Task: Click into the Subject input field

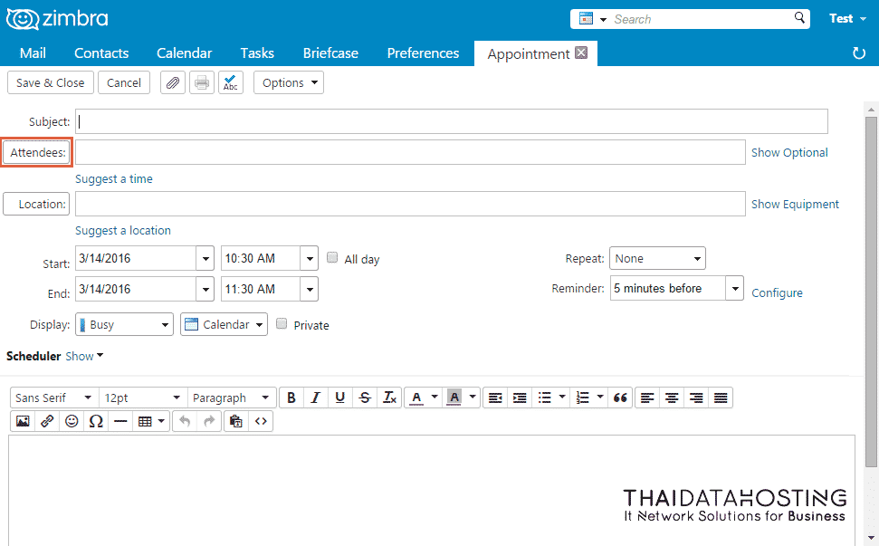Action: point(451,121)
